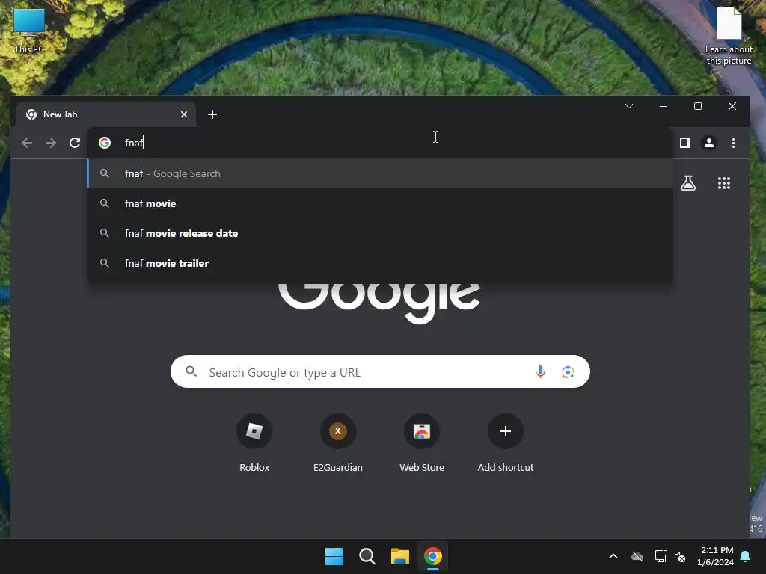Open Windows Start menu
The image size is (766, 574).
[334, 556]
